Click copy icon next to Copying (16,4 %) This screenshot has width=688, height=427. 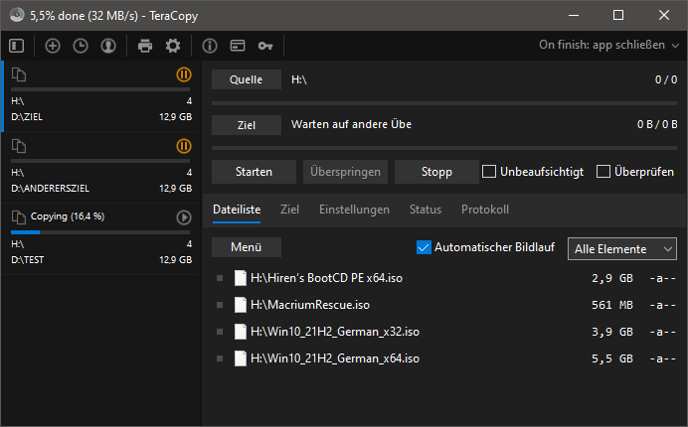coord(19,217)
